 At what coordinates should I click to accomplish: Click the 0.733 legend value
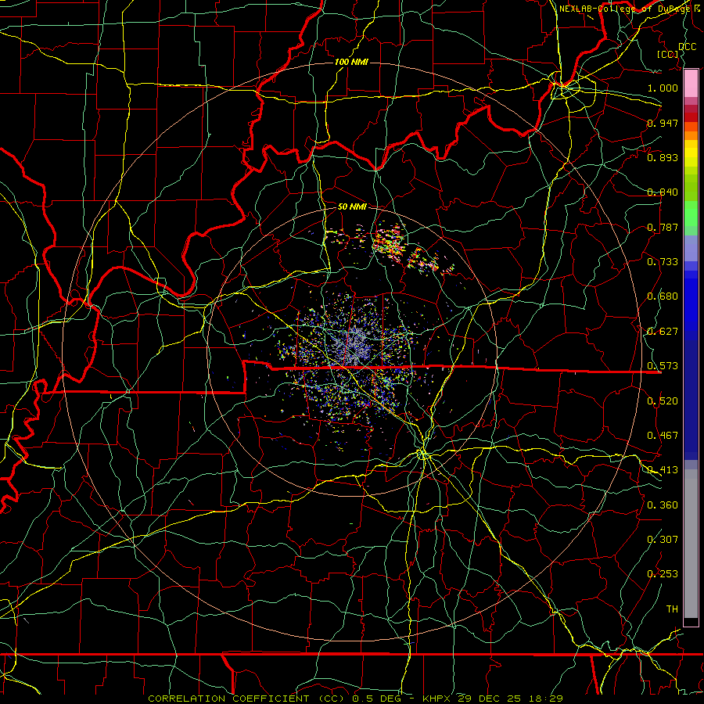coord(663,262)
